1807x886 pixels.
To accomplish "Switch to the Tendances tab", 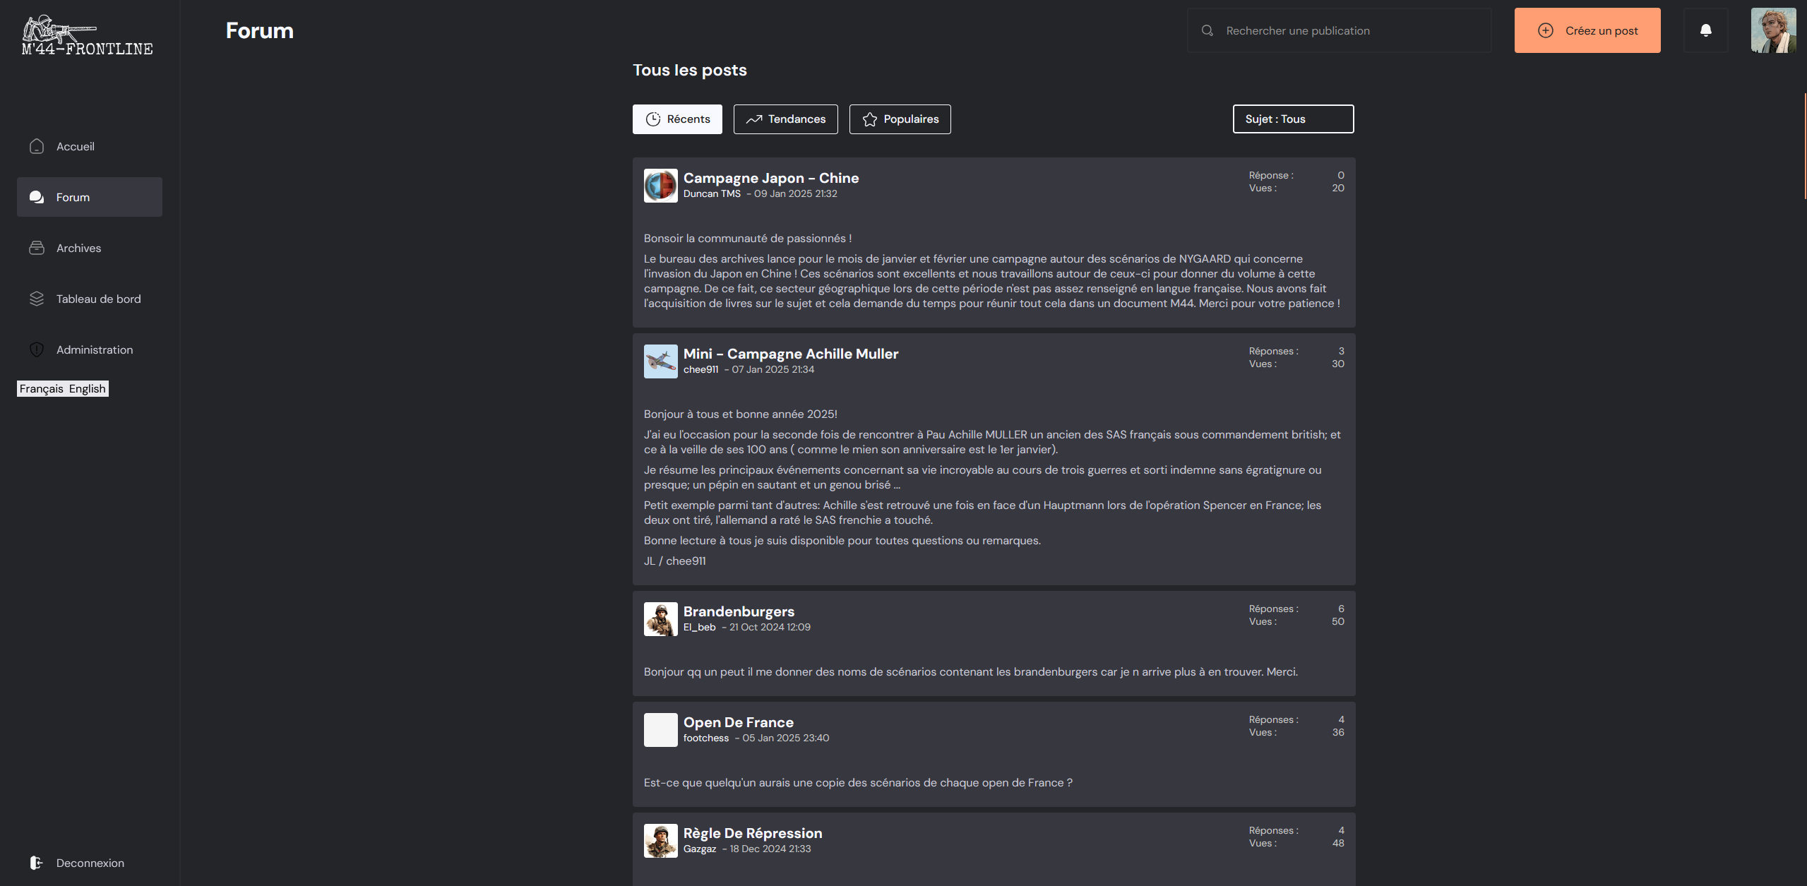I will click(x=785, y=119).
